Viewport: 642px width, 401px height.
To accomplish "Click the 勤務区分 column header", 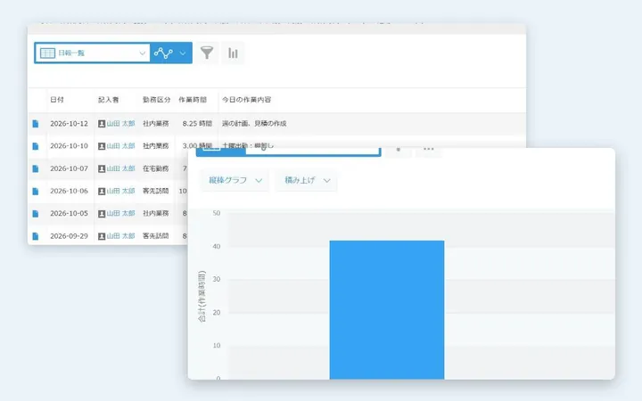I will [x=156, y=100].
